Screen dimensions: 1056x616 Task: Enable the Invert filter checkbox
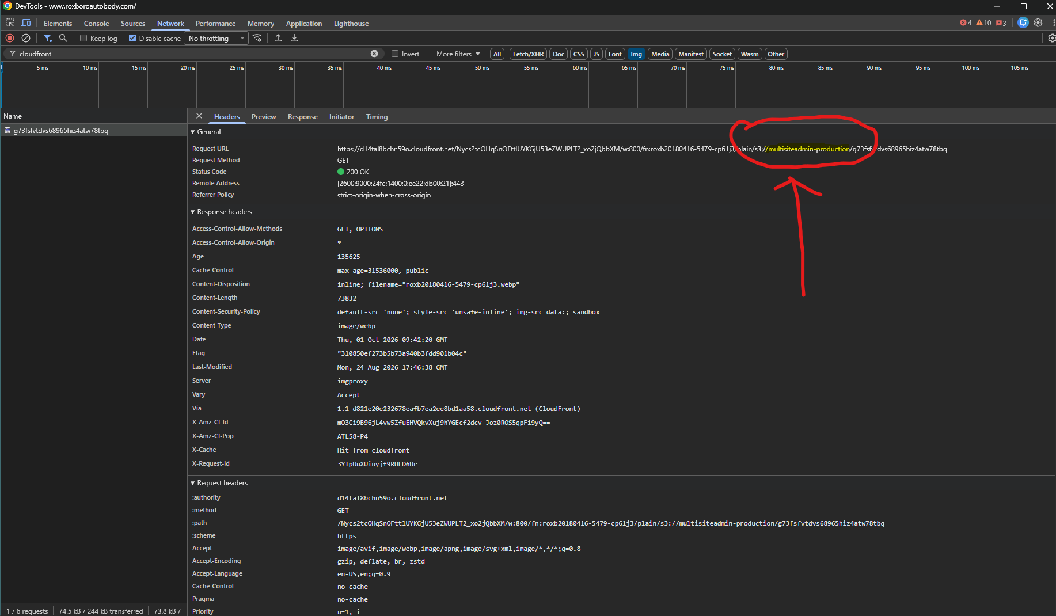coord(395,54)
